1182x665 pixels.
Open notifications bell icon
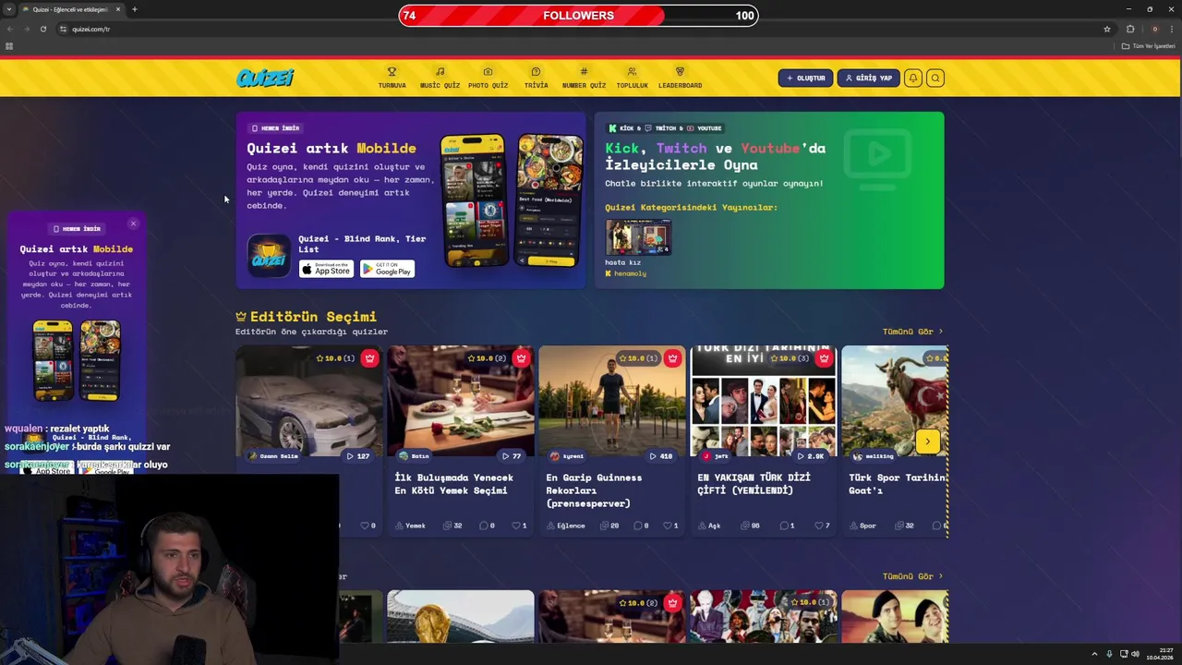pos(912,78)
